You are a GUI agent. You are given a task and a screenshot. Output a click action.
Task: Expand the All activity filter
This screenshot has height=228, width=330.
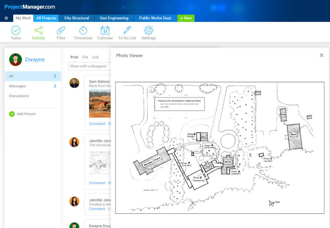(33, 76)
